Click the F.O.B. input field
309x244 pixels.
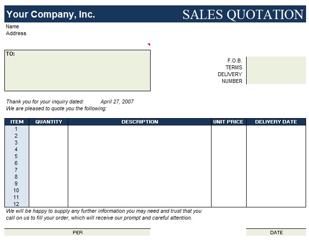pyautogui.click(x=276, y=61)
